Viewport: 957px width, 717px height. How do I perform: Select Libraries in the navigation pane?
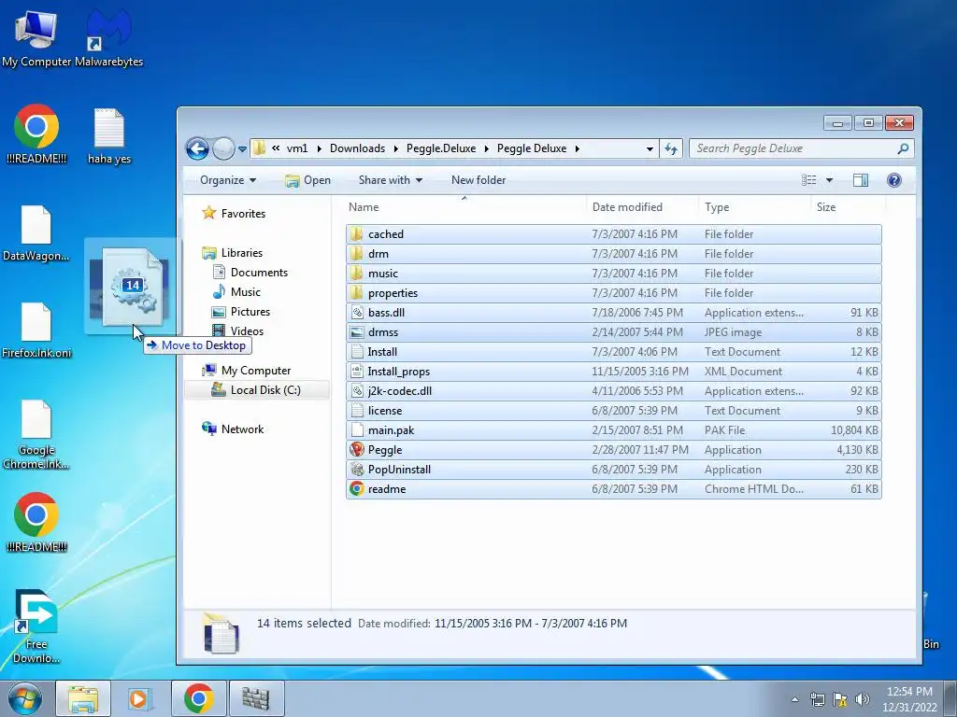(233, 252)
